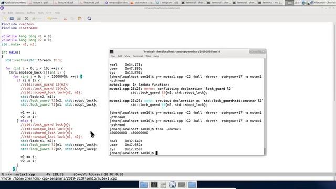Open the Terminal window View menu
The height and width of the screenshot is (189, 336).
[128, 56]
